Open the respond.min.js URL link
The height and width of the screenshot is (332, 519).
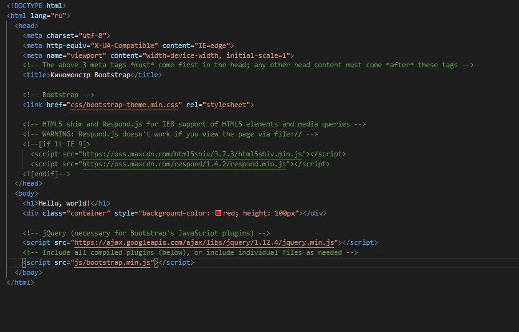pyautogui.click(x=184, y=164)
